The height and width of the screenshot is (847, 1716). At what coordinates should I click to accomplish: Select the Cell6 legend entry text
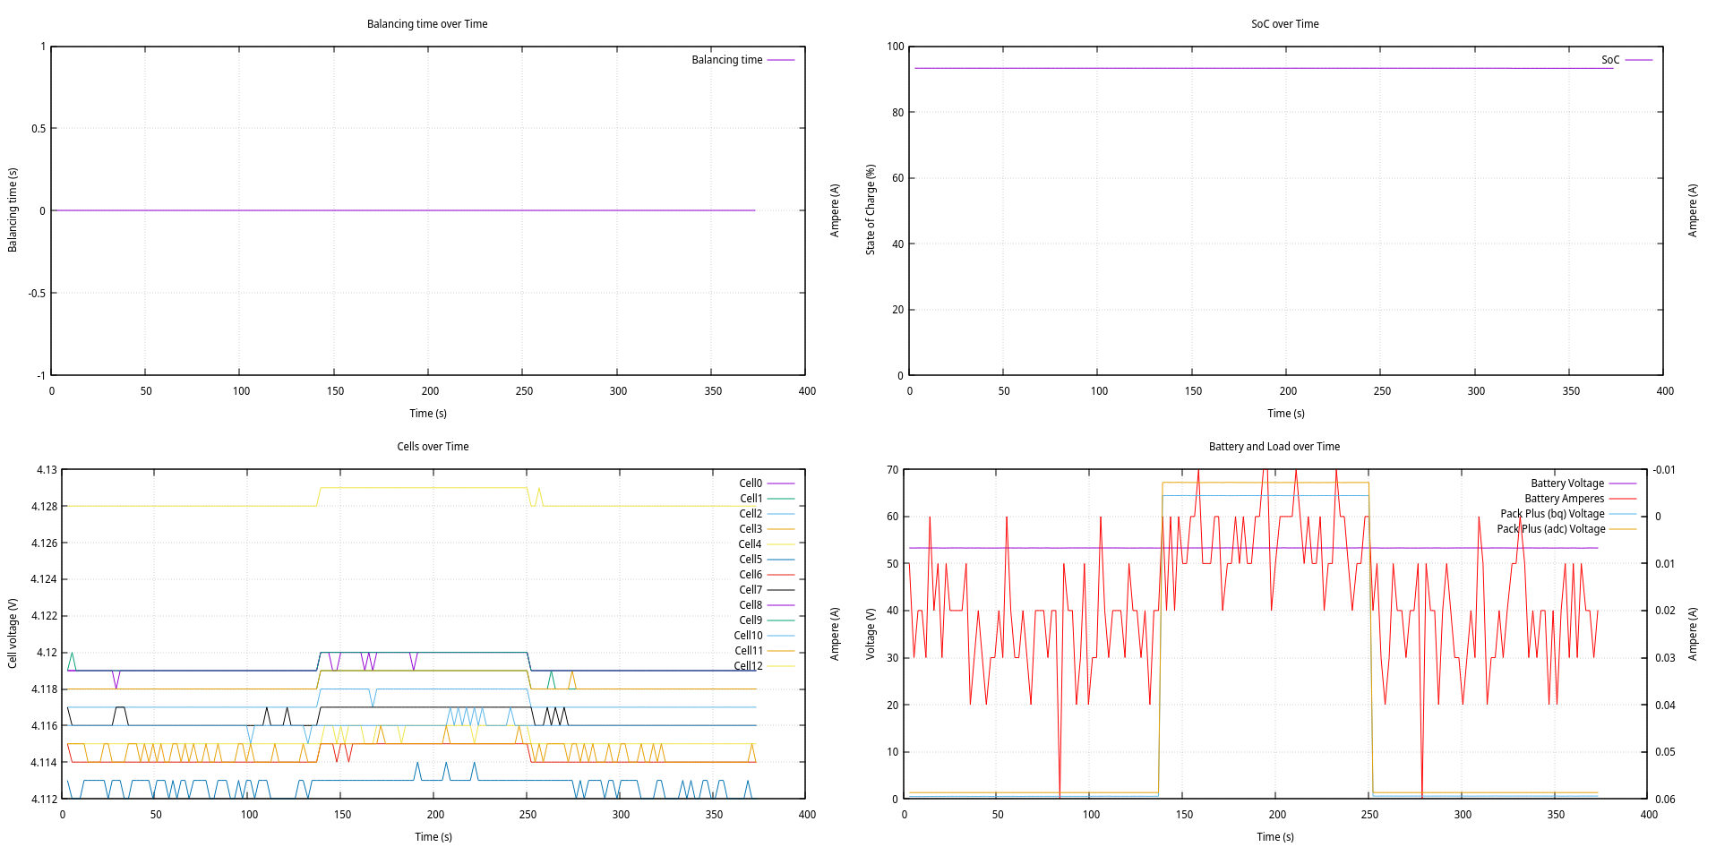point(751,575)
